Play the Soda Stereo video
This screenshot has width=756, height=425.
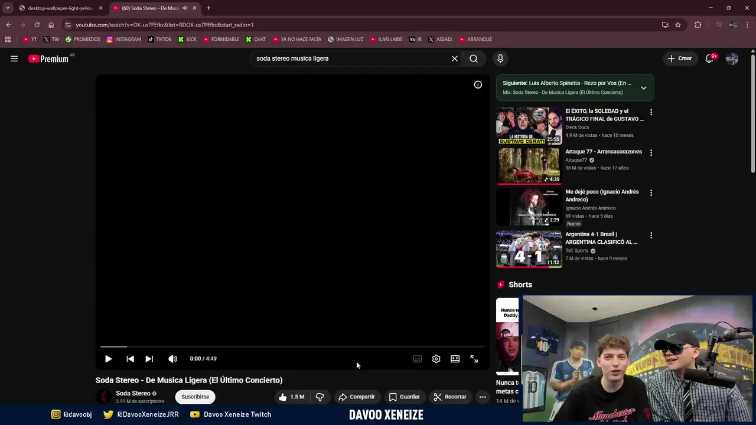pyautogui.click(x=108, y=358)
